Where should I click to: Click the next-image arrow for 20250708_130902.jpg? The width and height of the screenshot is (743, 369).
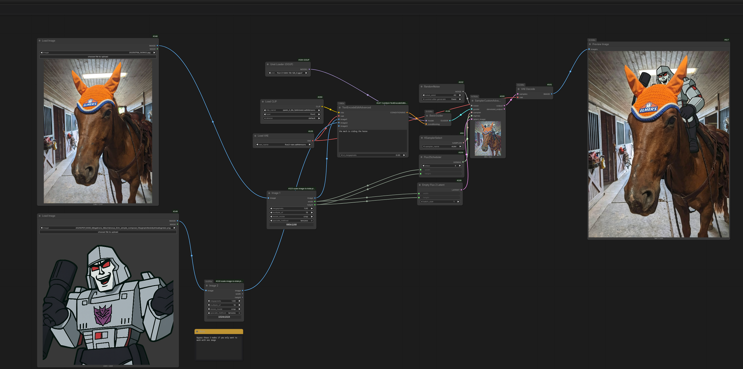(x=154, y=52)
